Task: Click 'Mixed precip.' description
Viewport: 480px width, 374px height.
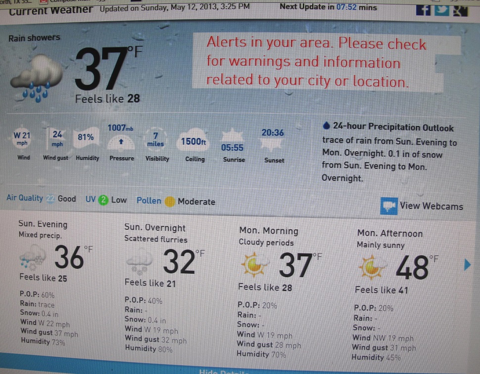Action: 40,235
